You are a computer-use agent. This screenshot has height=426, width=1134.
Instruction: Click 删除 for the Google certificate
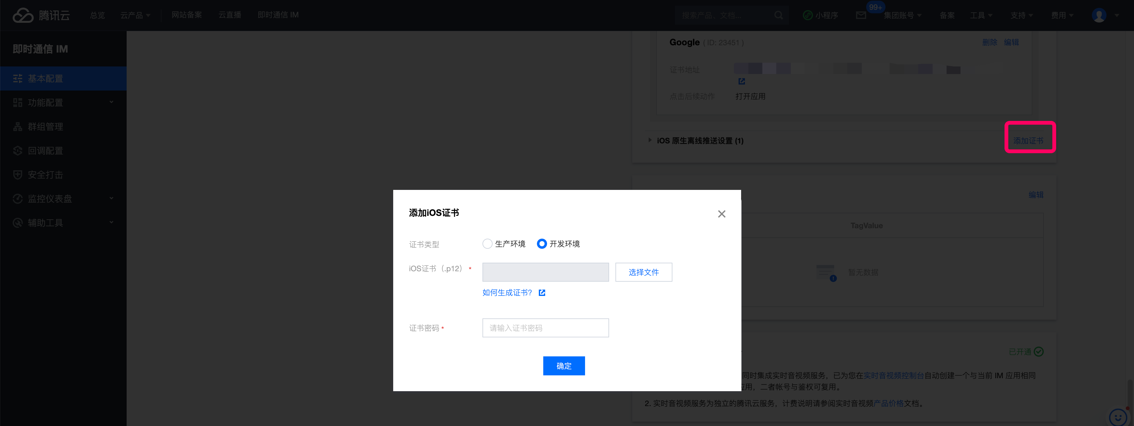990,42
